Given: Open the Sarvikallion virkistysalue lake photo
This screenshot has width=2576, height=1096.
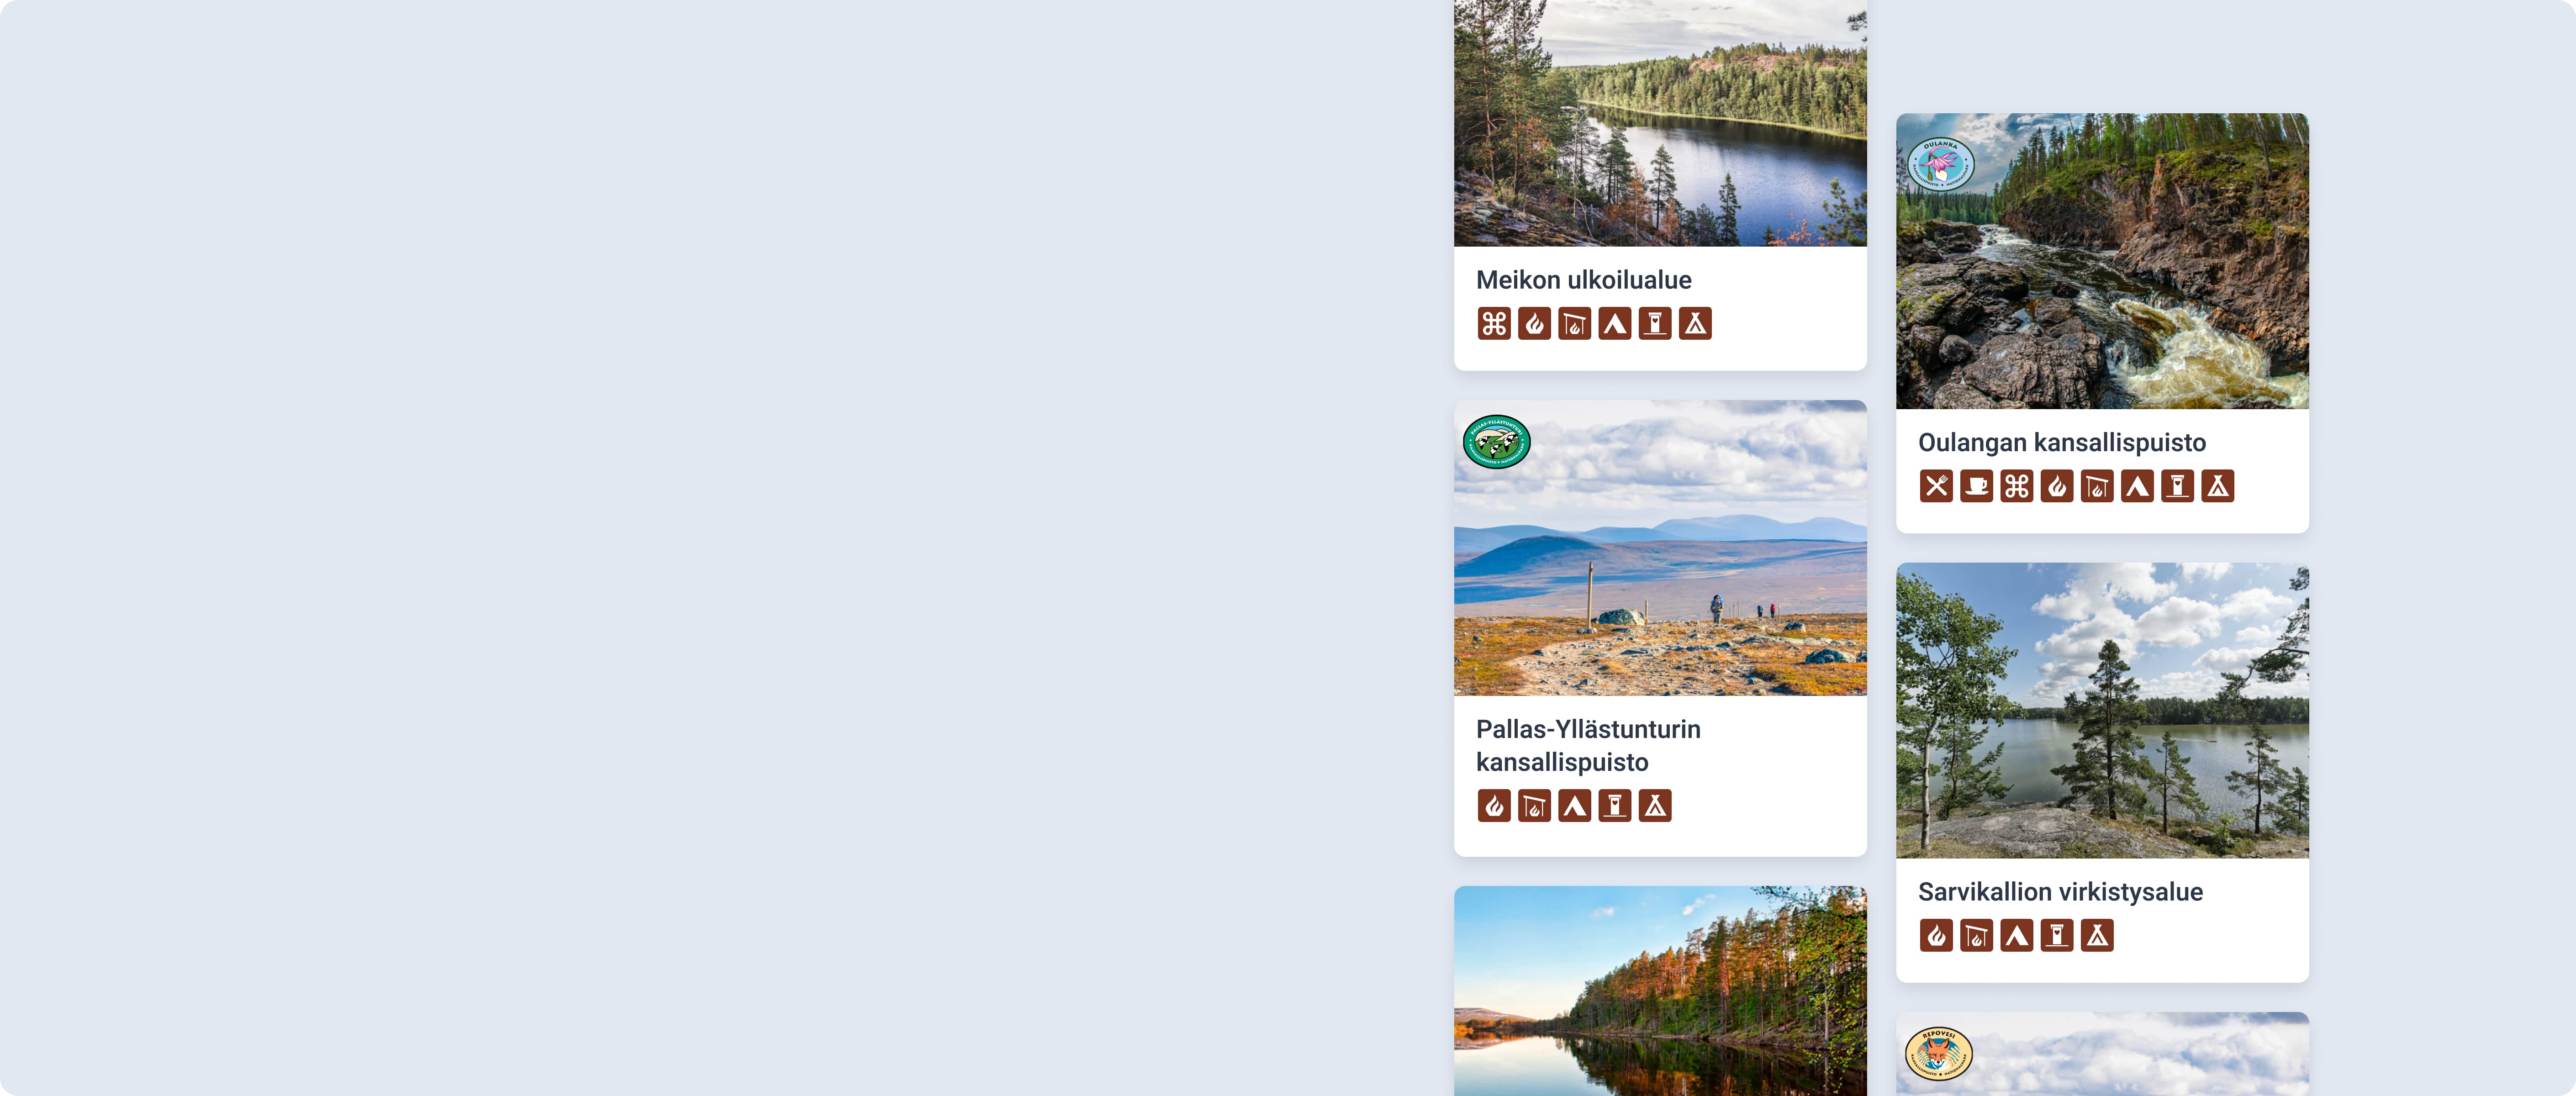Looking at the screenshot, I should click(2102, 710).
